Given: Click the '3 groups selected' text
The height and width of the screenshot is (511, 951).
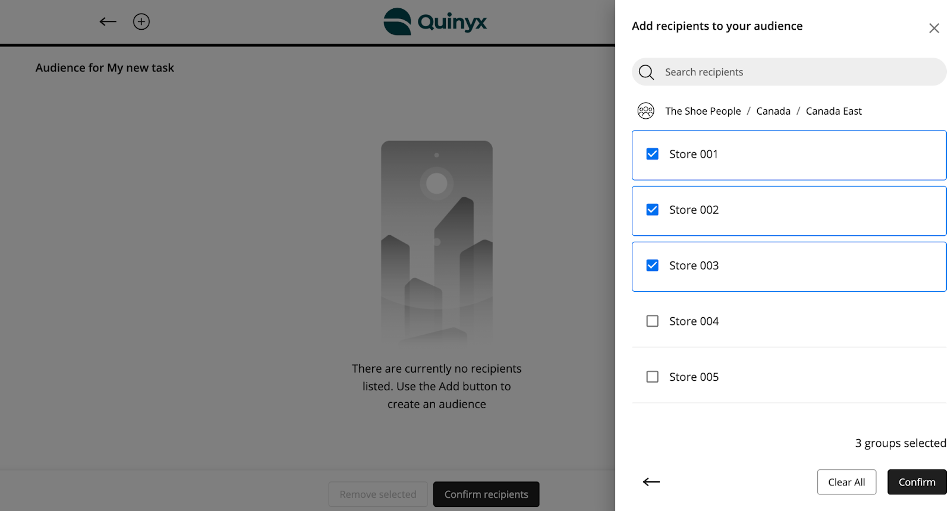Looking at the screenshot, I should tap(900, 443).
